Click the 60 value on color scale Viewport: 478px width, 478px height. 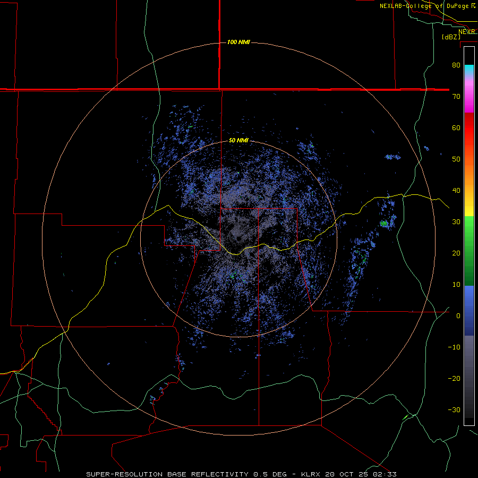pos(456,127)
